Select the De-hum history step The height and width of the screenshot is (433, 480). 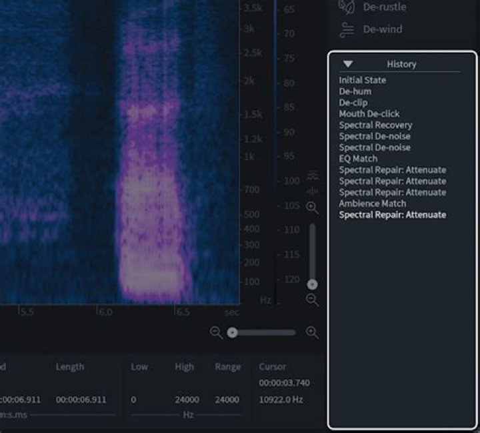point(355,91)
